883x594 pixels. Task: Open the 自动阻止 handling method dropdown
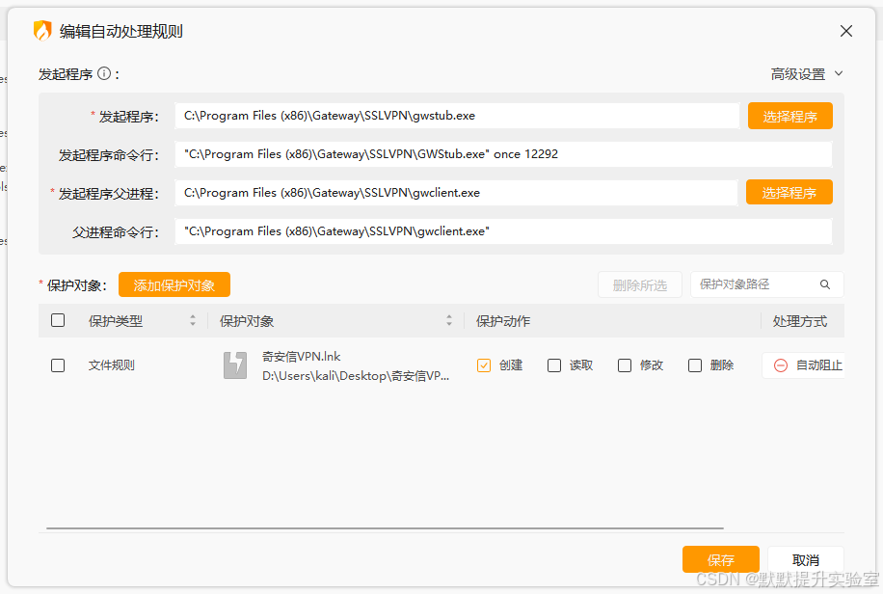804,365
